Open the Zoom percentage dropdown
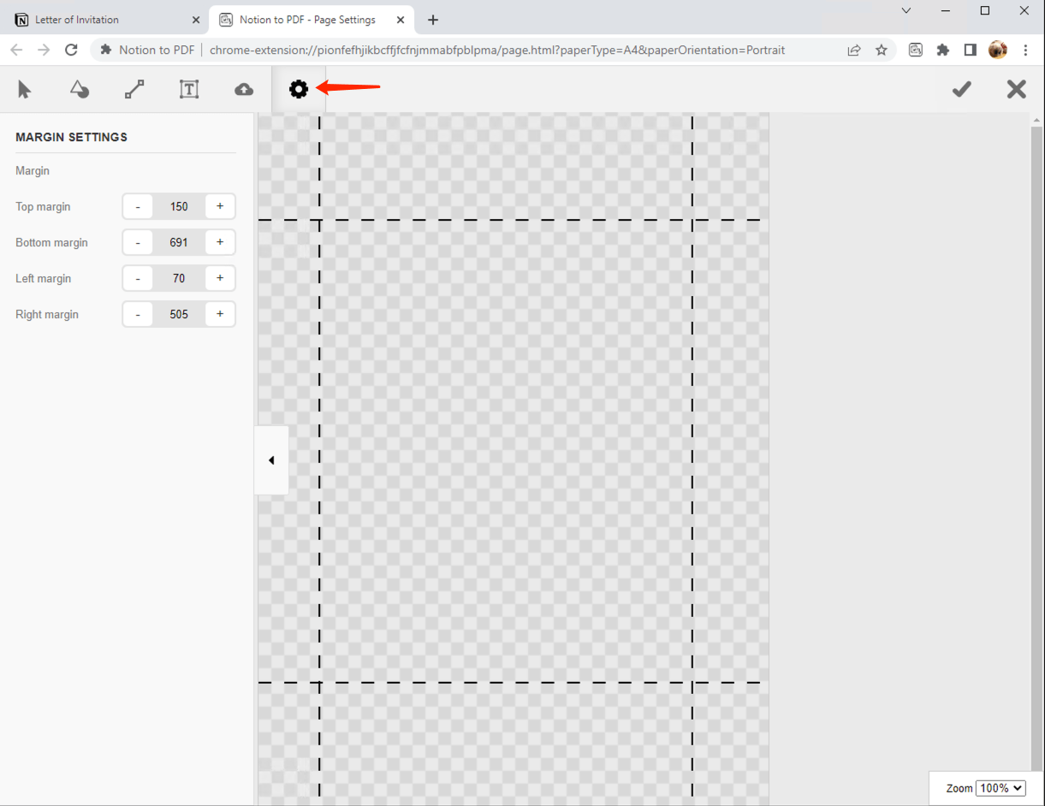Image resolution: width=1045 pixels, height=806 pixels. (1000, 788)
